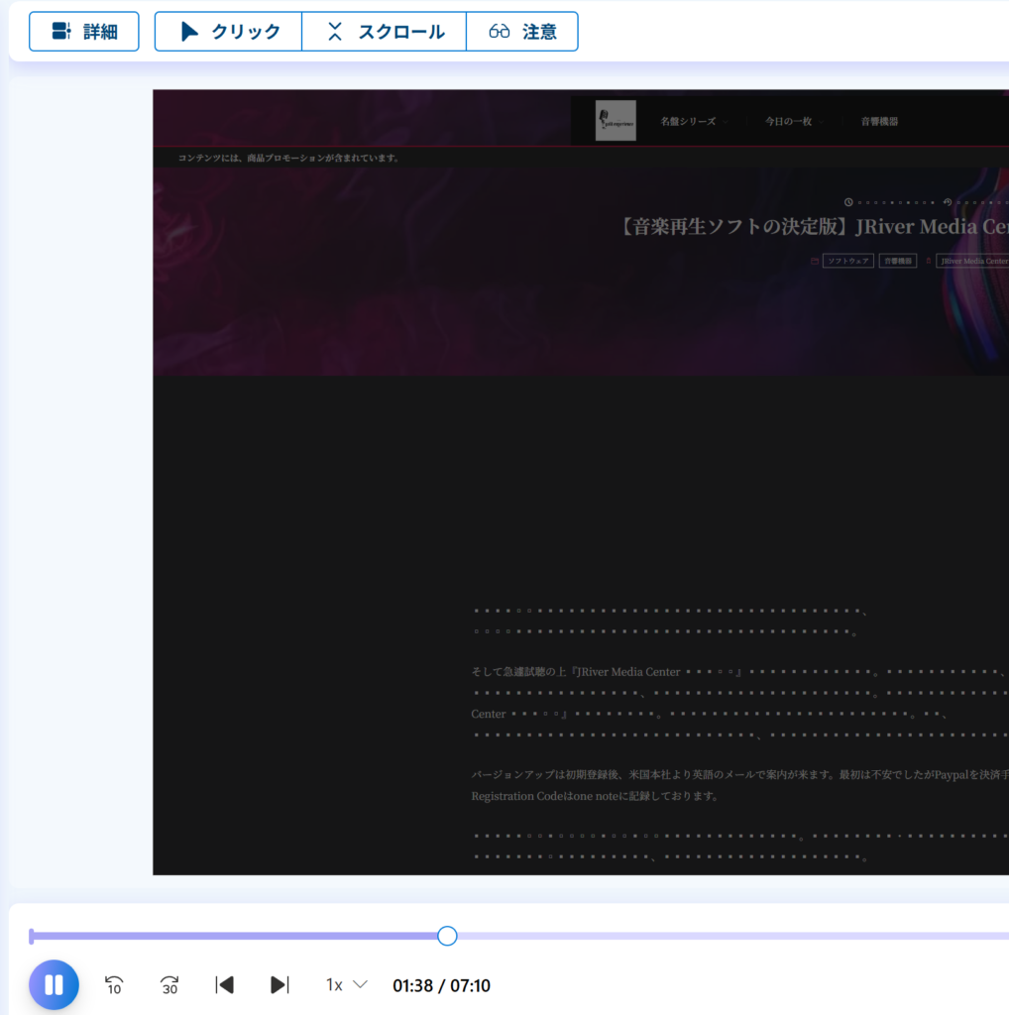Viewport: 1009px width, 1015px height.
Task: Pause the session recording playback
Action: pyautogui.click(x=54, y=985)
